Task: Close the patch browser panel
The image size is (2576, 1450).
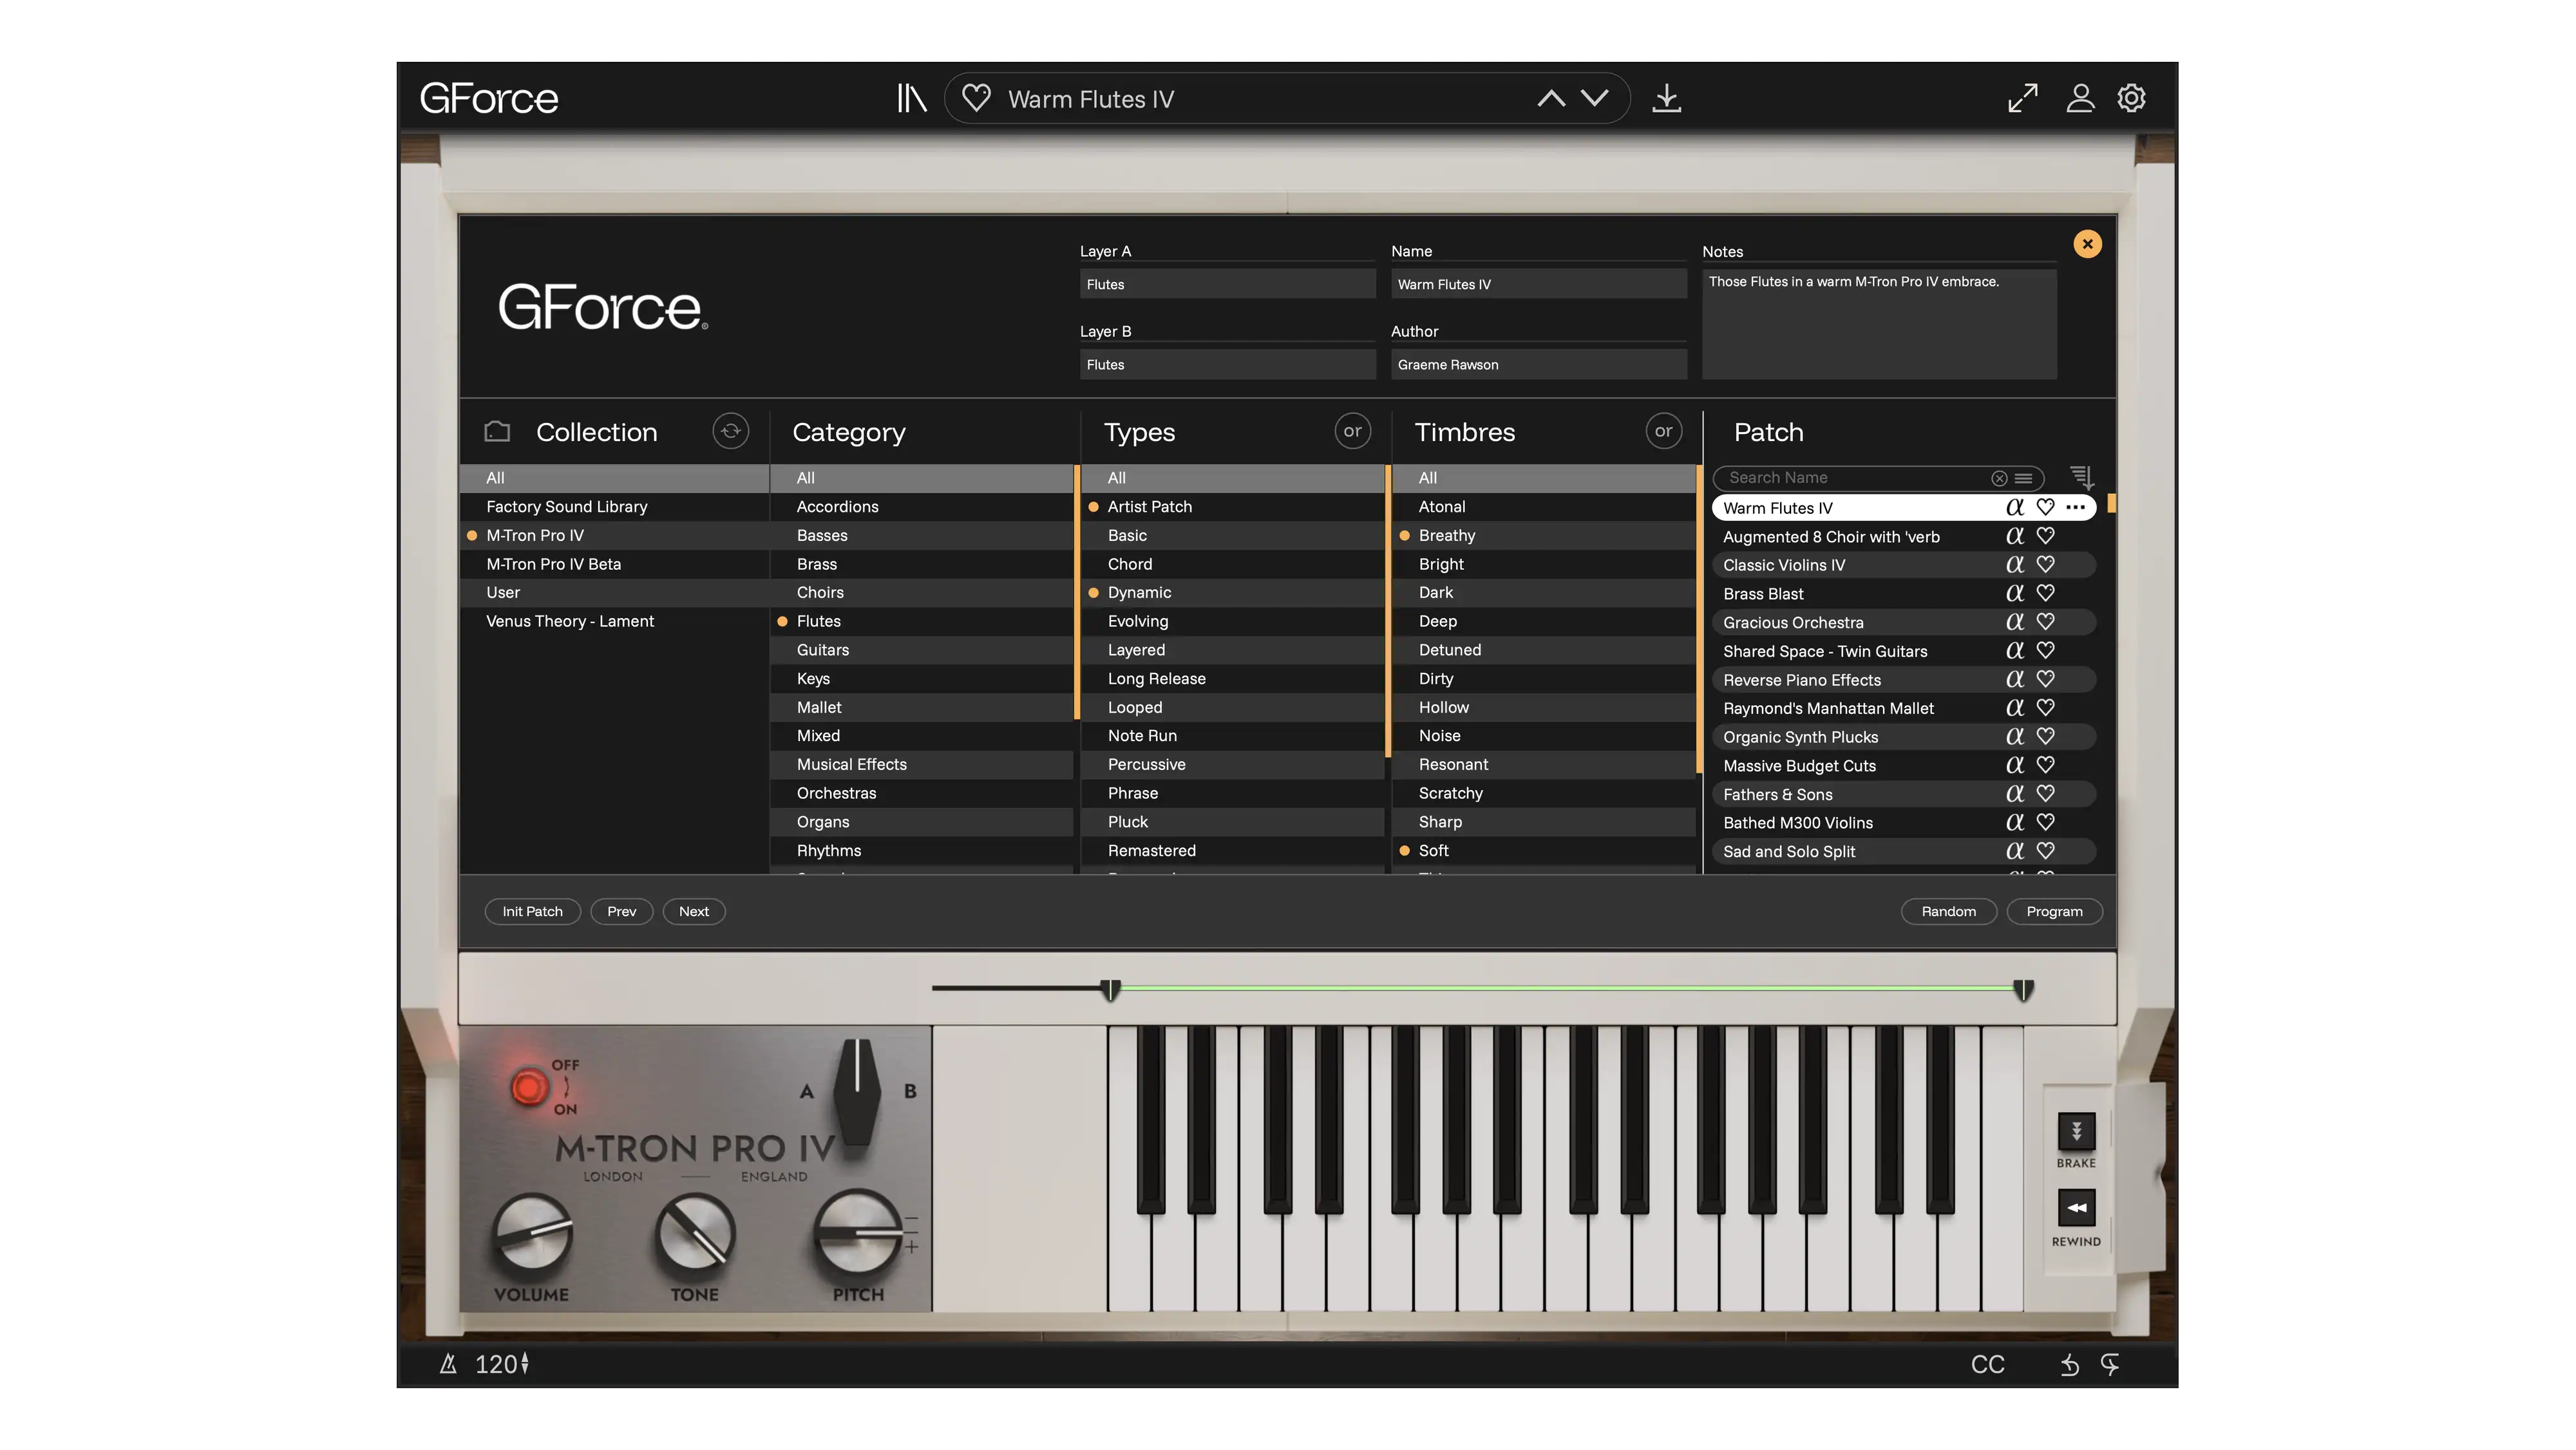Action: click(x=2087, y=244)
